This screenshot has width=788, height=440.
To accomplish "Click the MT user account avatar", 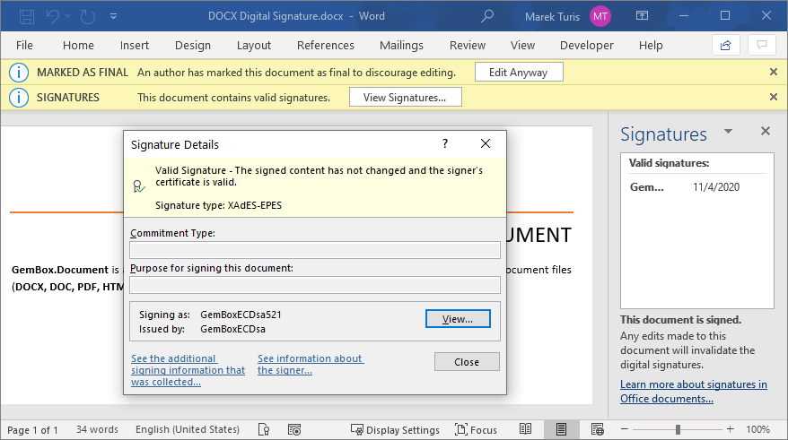I will (600, 15).
